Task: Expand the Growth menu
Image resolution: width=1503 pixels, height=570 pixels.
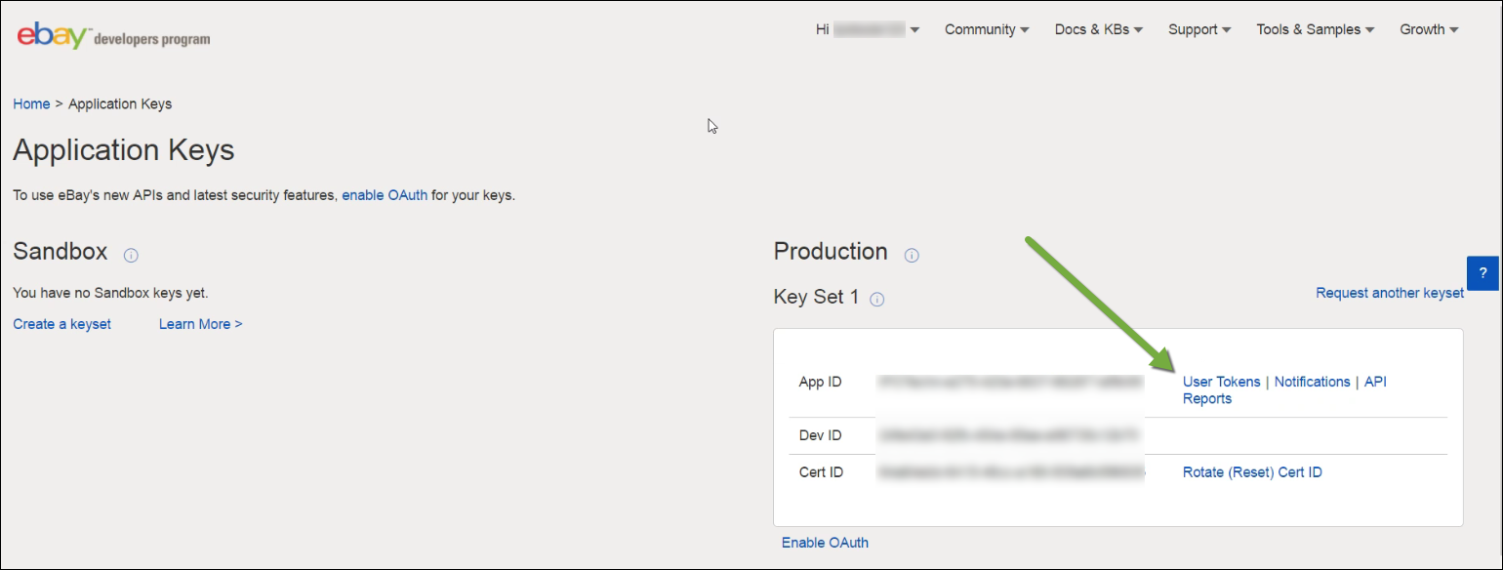Action: click(x=1429, y=29)
